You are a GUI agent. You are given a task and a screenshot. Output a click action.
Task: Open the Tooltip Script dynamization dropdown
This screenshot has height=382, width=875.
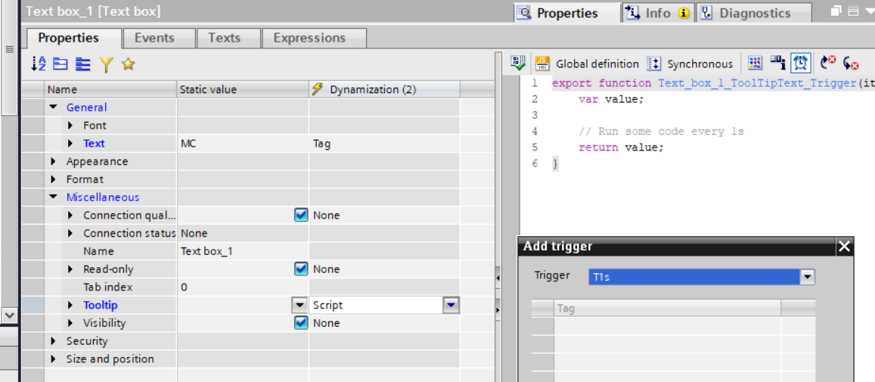pyautogui.click(x=451, y=305)
